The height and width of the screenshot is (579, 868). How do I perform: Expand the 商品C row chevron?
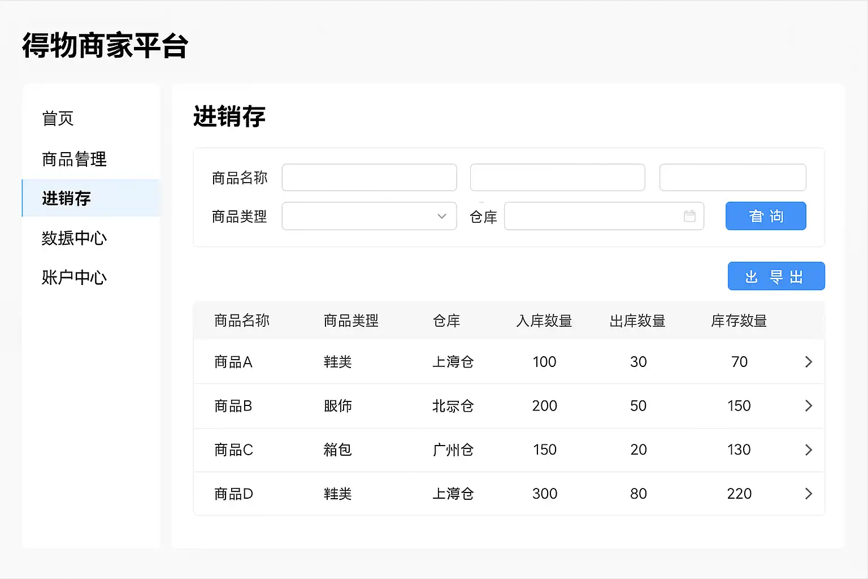(x=809, y=450)
